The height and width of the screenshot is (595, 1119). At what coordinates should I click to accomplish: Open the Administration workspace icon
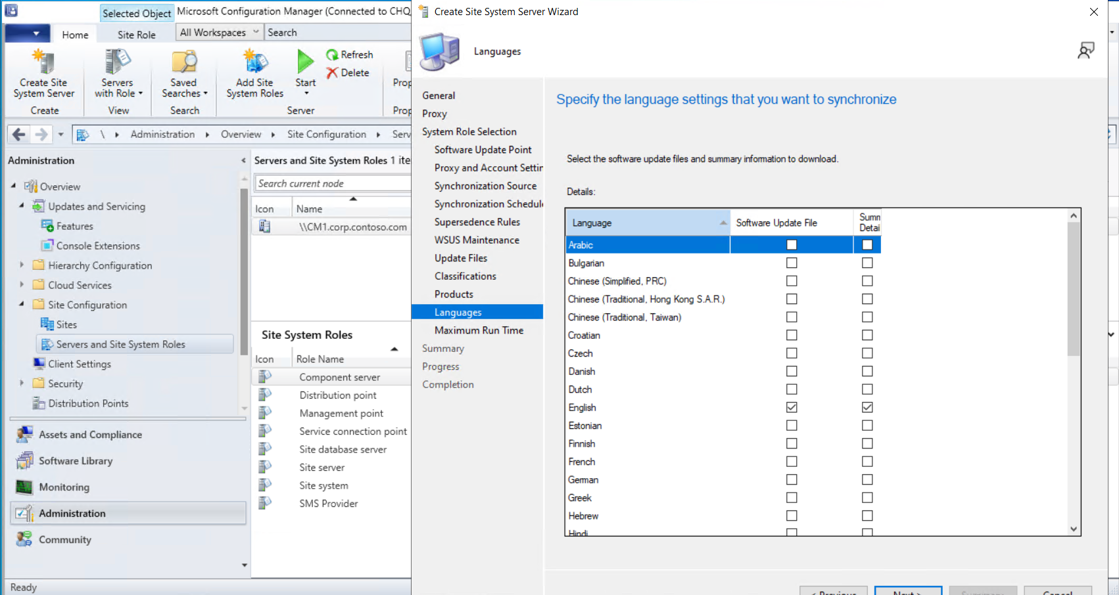[x=24, y=514]
